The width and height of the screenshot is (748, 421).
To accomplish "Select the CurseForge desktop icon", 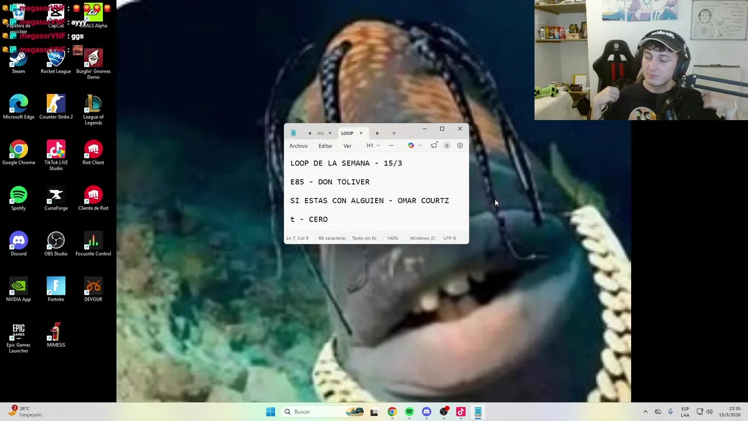I will 56,198.
